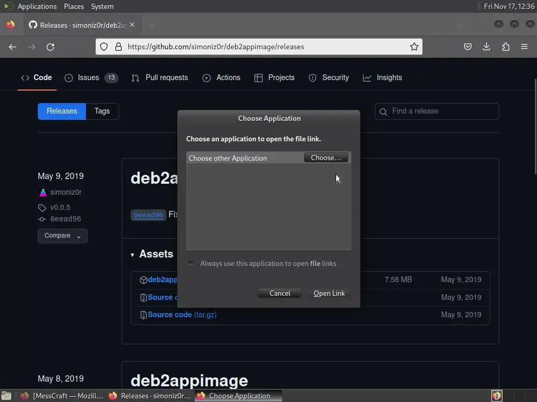Viewport: 537px width, 402px height.
Task: Open simoniz0r user profile link
Action: [x=66, y=192]
